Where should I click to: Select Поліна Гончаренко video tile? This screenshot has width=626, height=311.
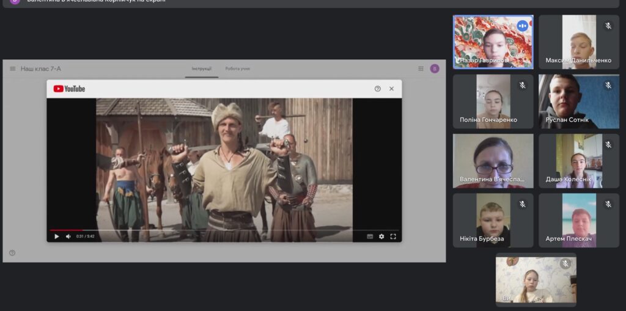[x=493, y=101]
